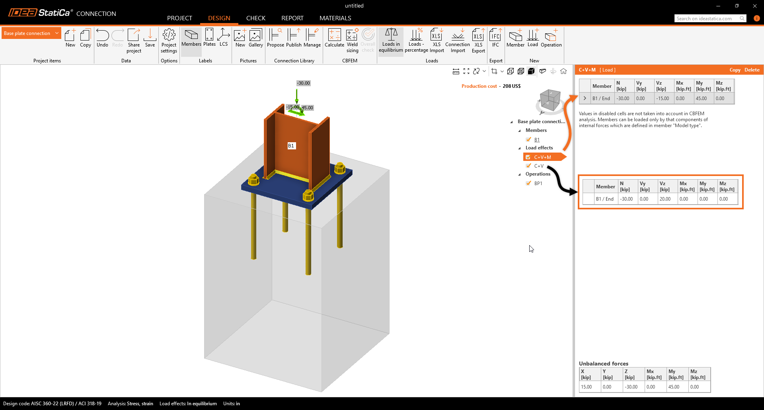Toggle the C+V load effect checkbox

[x=528, y=166]
